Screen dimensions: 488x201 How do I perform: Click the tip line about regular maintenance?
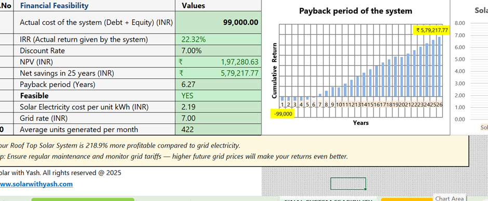(x=174, y=156)
